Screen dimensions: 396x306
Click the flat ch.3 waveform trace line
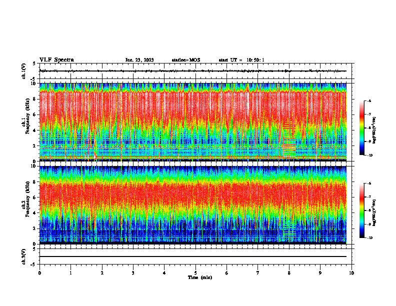(x=193, y=256)
